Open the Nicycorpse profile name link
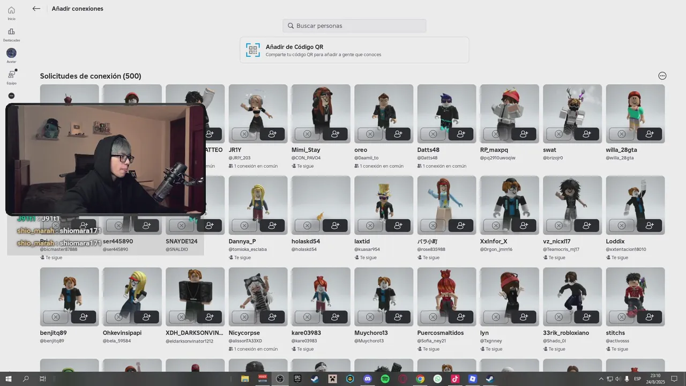This screenshot has height=386, width=686. [244, 333]
